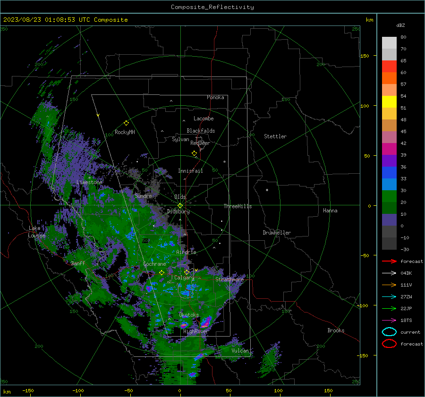
Task: Select the 65 dBZ red color swatch
Action: point(389,66)
